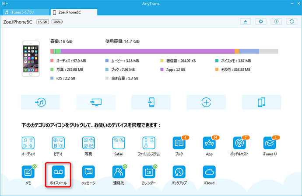Image resolution: width=302 pixels, height=196 pixels.
Task: Open the Audio (オーディオ) category
Action: tap(28, 143)
